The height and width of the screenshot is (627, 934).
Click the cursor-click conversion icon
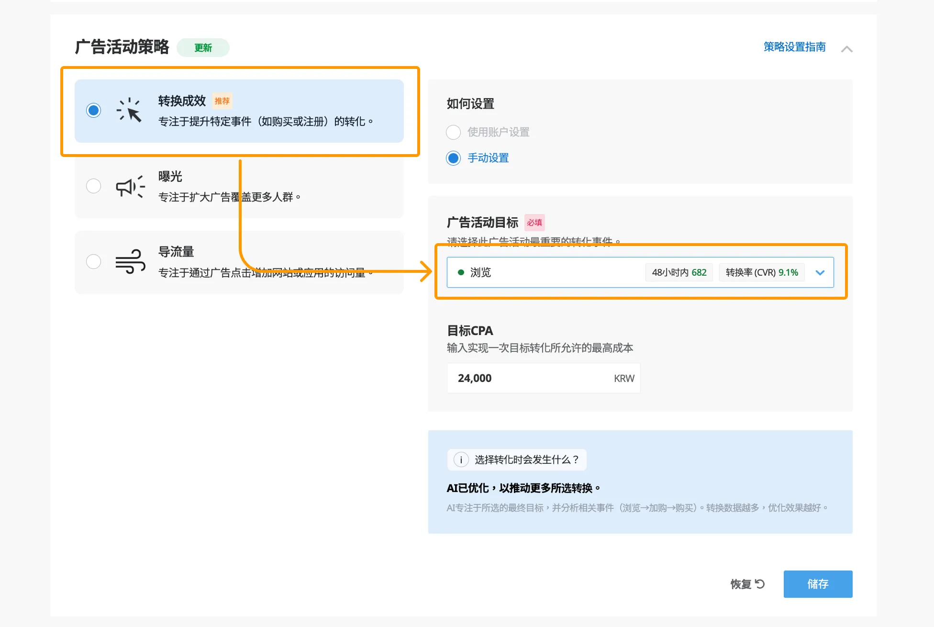pos(129,111)
